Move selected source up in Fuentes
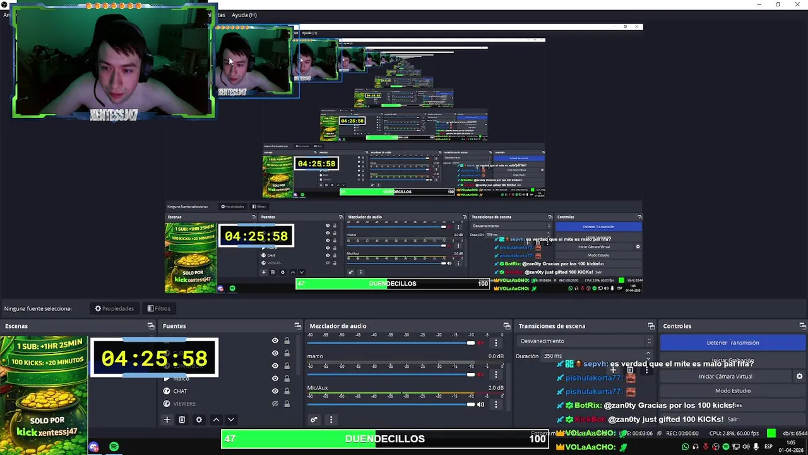 pos(216,420)
